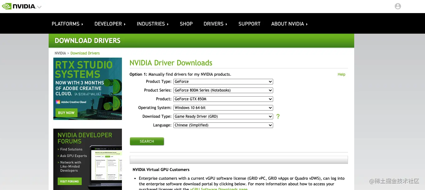The image size is (425, 190).
Task: Click the NVIDIA Driver Downloads heading
Action: point(171,63)
